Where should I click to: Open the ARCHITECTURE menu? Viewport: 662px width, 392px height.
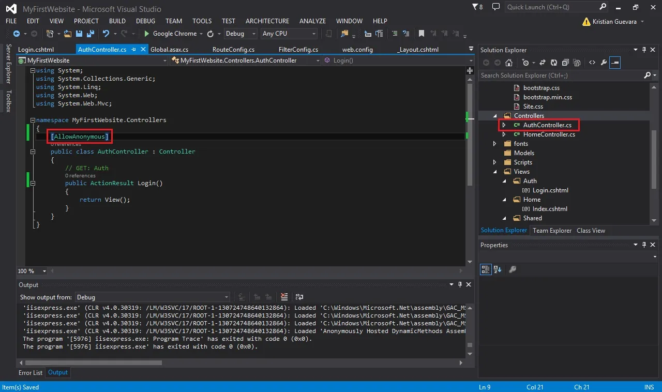point(267,21)
